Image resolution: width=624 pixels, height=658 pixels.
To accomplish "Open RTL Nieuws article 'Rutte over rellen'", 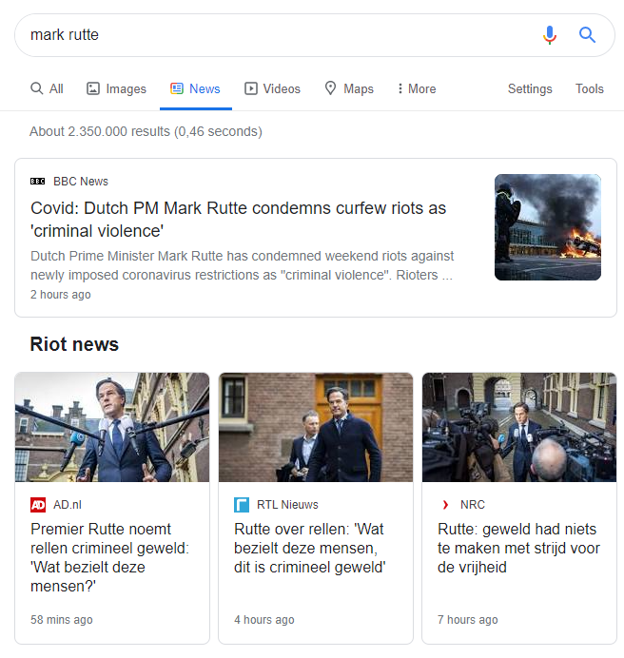I will click(x=309, y=548).
